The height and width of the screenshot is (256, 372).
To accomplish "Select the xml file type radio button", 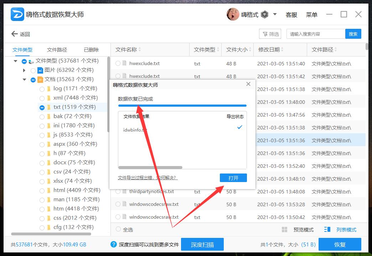I will click(x=42, y=98).
